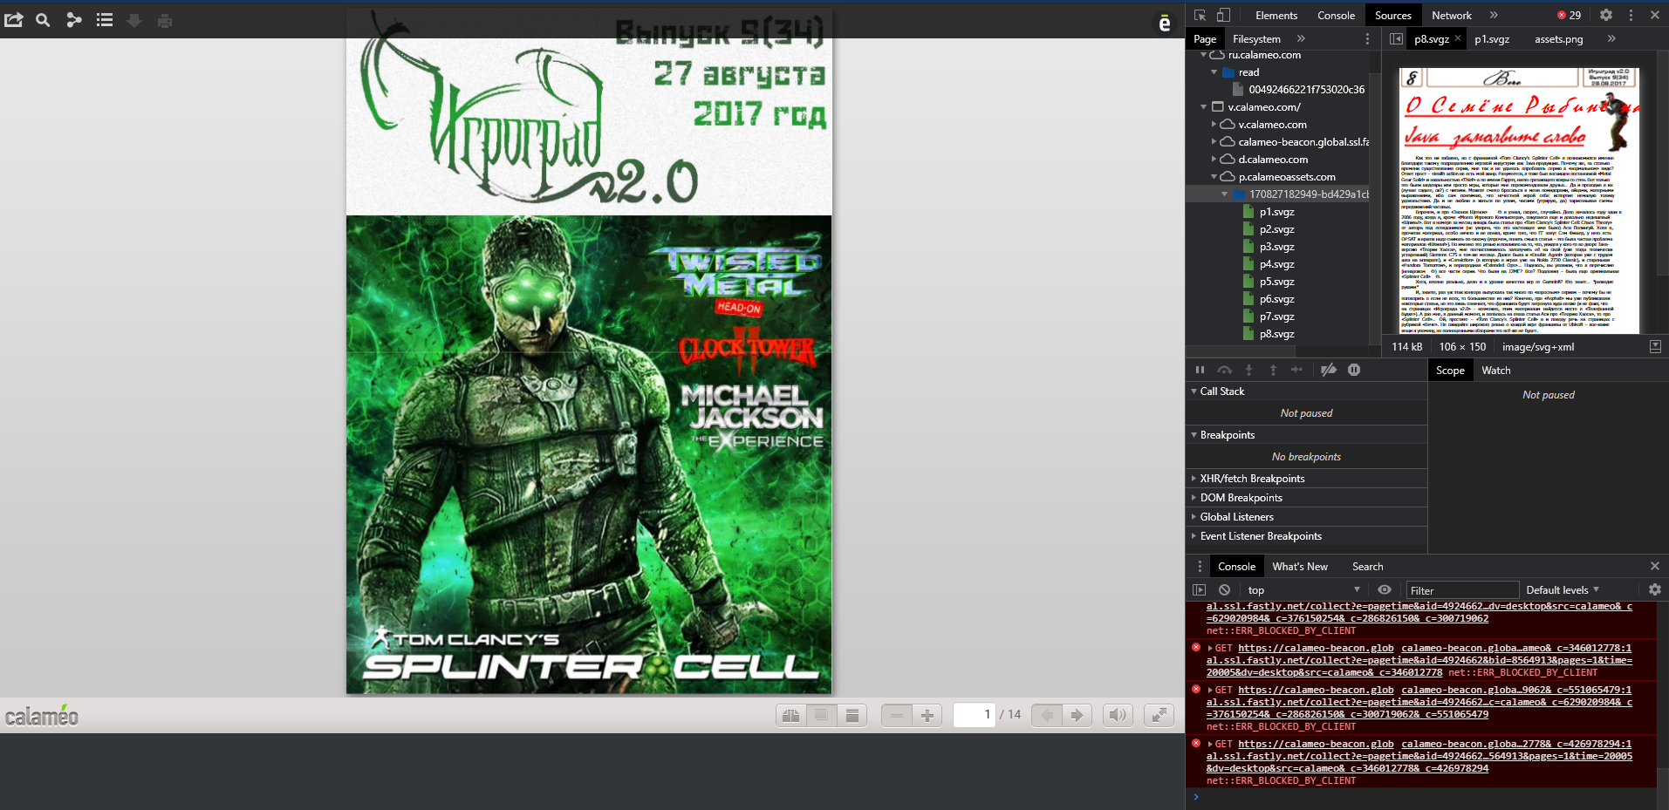1669x810 pixels.
Task: Open the p1.svgz editor tab
Action: pyautogui.click(x=1492, y=39)
